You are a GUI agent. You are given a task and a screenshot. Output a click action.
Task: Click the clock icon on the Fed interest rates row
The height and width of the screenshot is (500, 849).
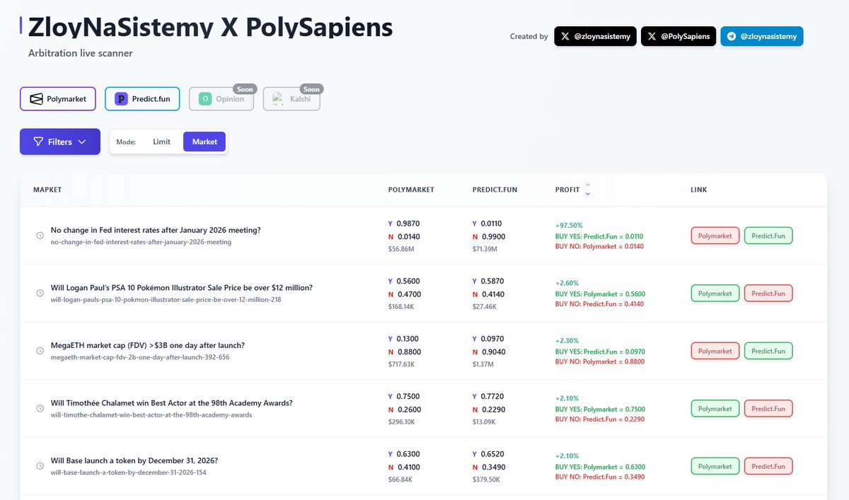click(40, 236)
